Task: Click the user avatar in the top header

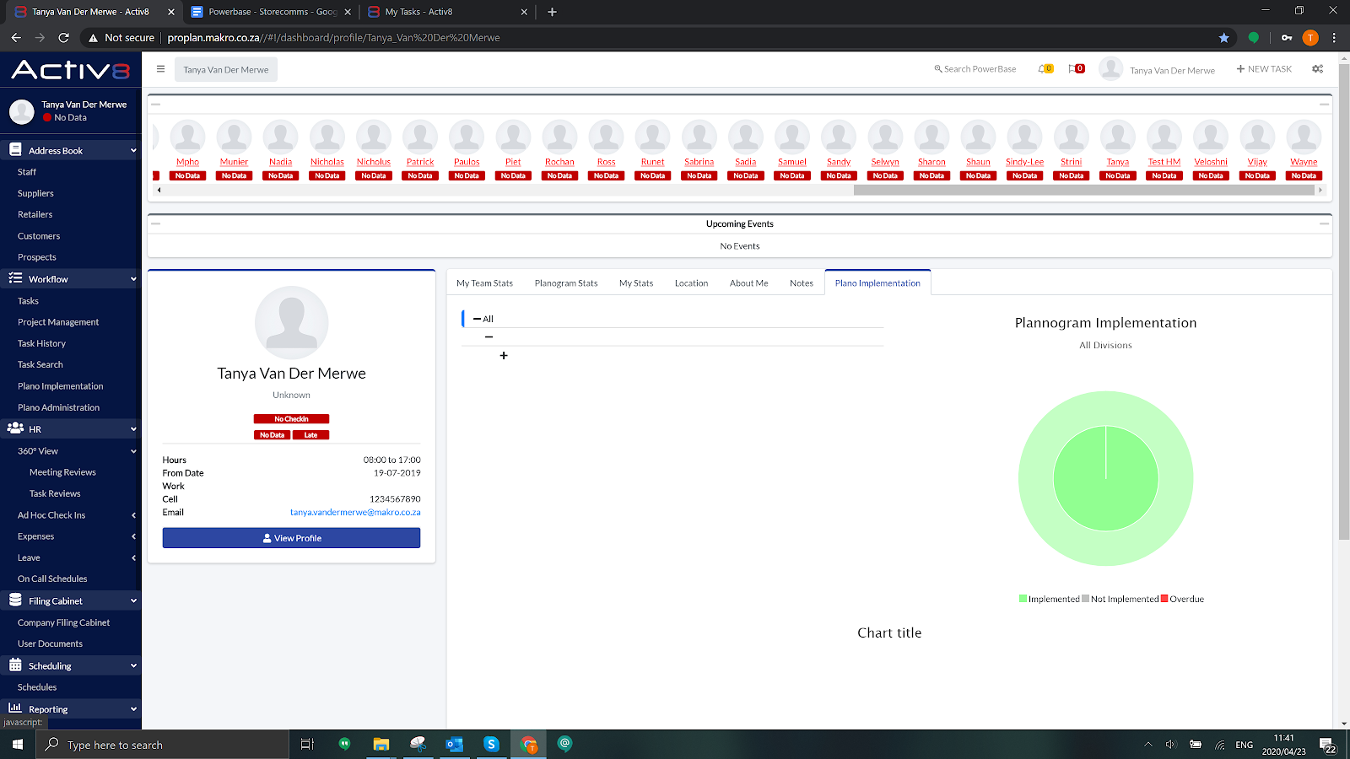Action: (1111, 69)
